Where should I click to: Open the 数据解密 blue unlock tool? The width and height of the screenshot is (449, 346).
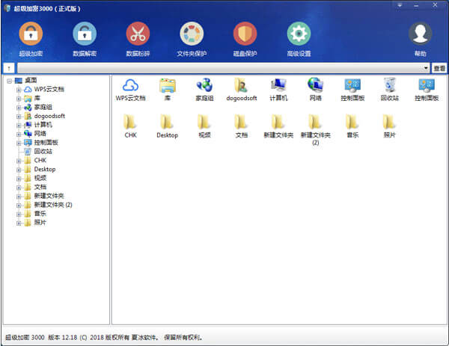pyautogui.click(x=85, y=39)
